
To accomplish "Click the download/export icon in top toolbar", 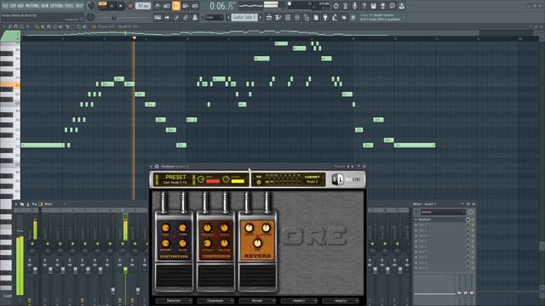I will click(401, 6).
